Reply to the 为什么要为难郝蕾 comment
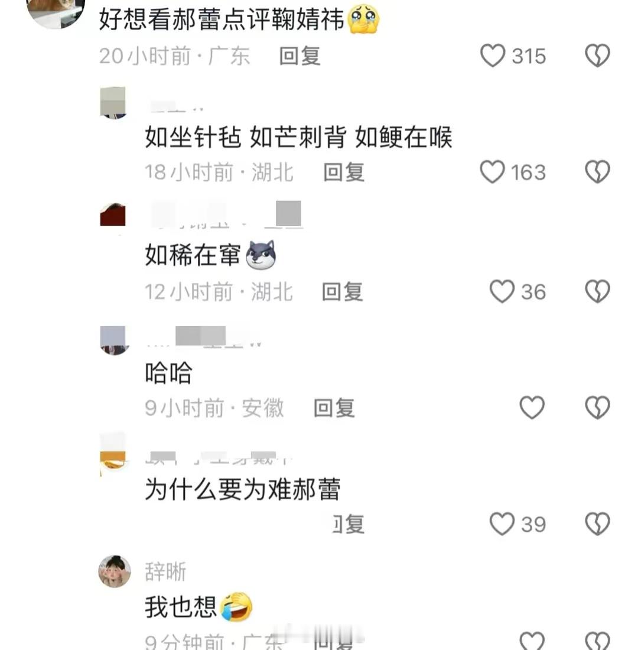This screenshot has height=650, width=638. tap(348, 524)
